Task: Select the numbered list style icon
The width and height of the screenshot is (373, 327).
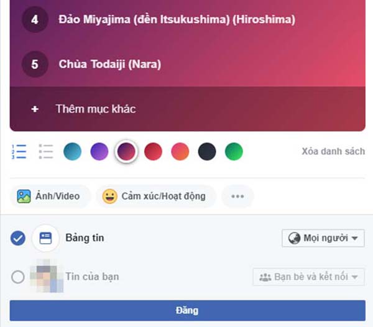Action: coord(19,152)
